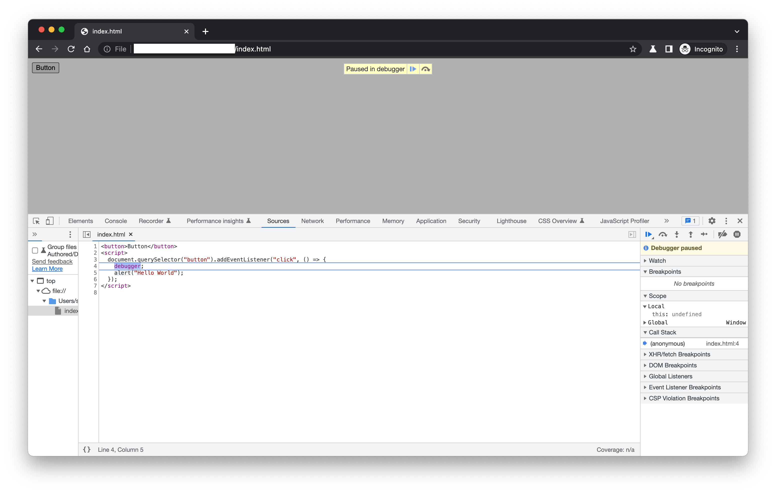The image size is (776, 493).
Task: Enable pause on exceptions icon
Action: pos(737,235)
